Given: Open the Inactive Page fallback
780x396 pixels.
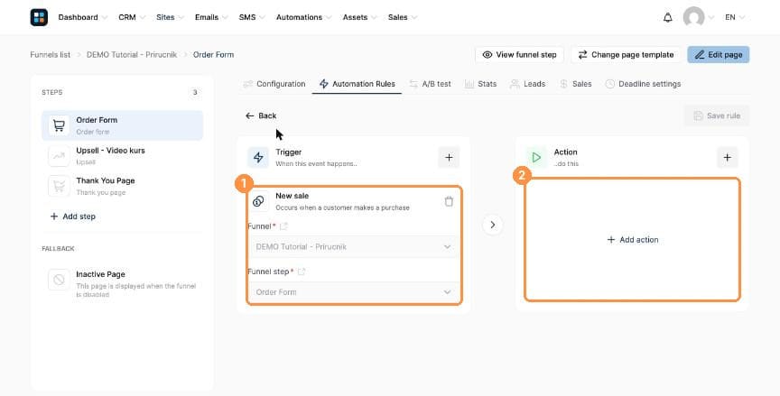Looking at the screenshot, I should (x=123, y=283).
